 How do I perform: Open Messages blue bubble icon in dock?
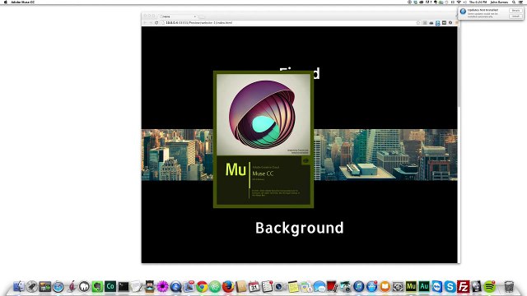pos(319,286)
